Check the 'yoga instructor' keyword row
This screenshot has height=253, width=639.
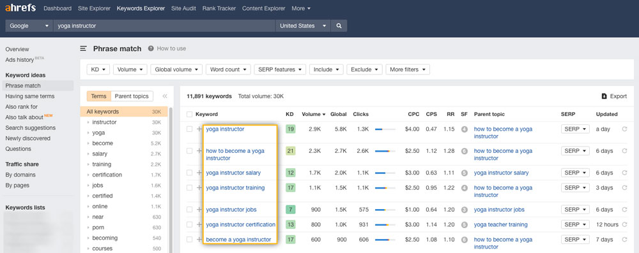(189, 129)
